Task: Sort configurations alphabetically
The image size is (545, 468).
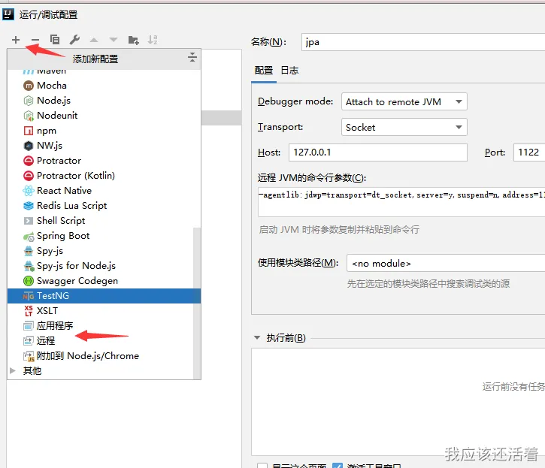Action: 153,40
